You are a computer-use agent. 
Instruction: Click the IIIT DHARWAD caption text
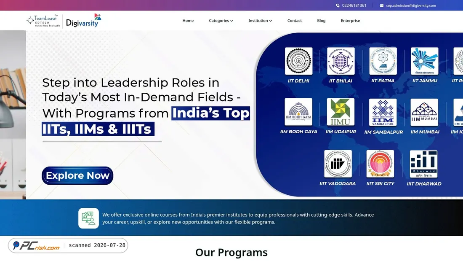(x=424, y=184)
